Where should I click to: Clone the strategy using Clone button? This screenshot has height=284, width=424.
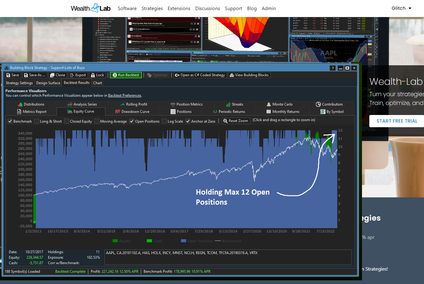57,75
